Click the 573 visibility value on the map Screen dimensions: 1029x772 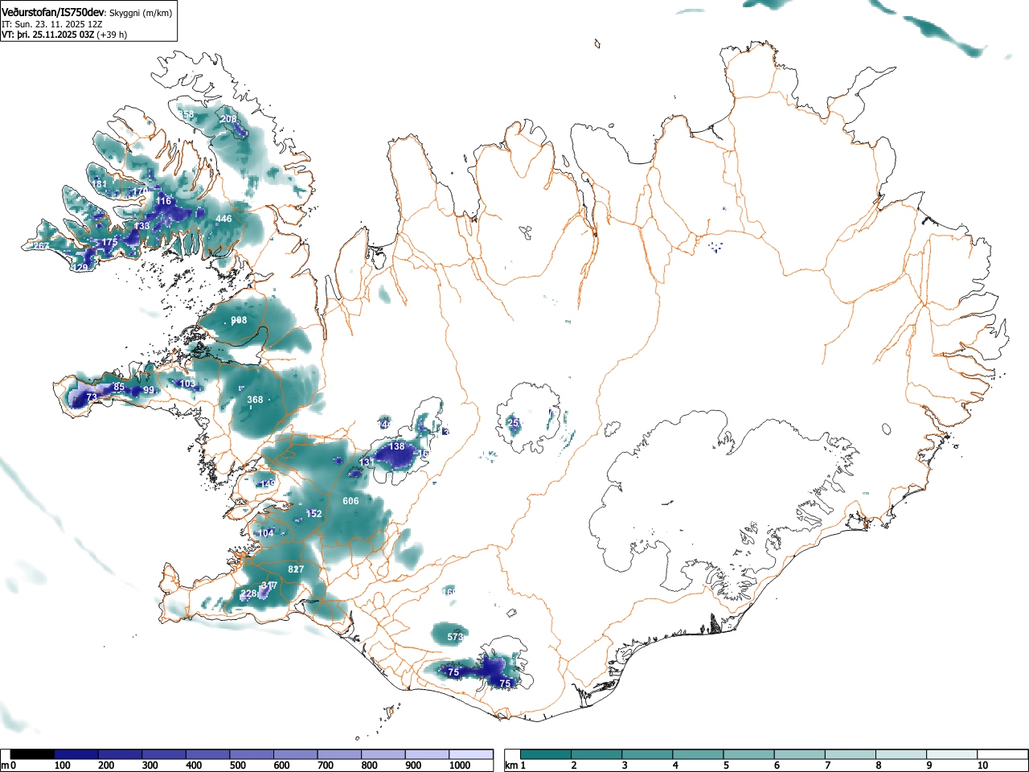tap(455, 637)
